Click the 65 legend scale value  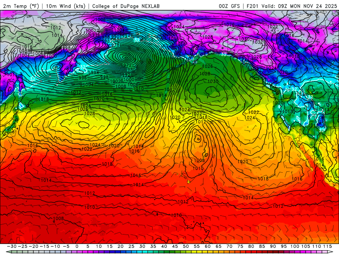[218, 246]
